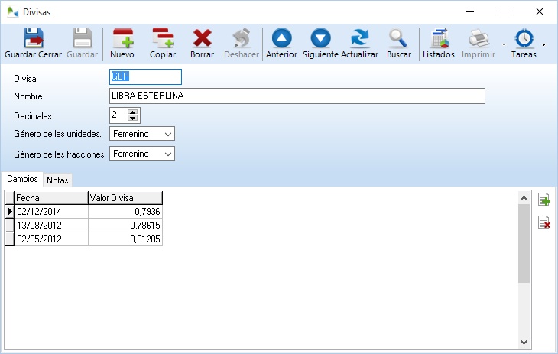Click row selector for 13/08/2012 row
558x354 pixels.
(10, 226)
